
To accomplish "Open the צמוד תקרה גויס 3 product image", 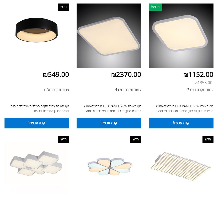I will tap(181, 36).
